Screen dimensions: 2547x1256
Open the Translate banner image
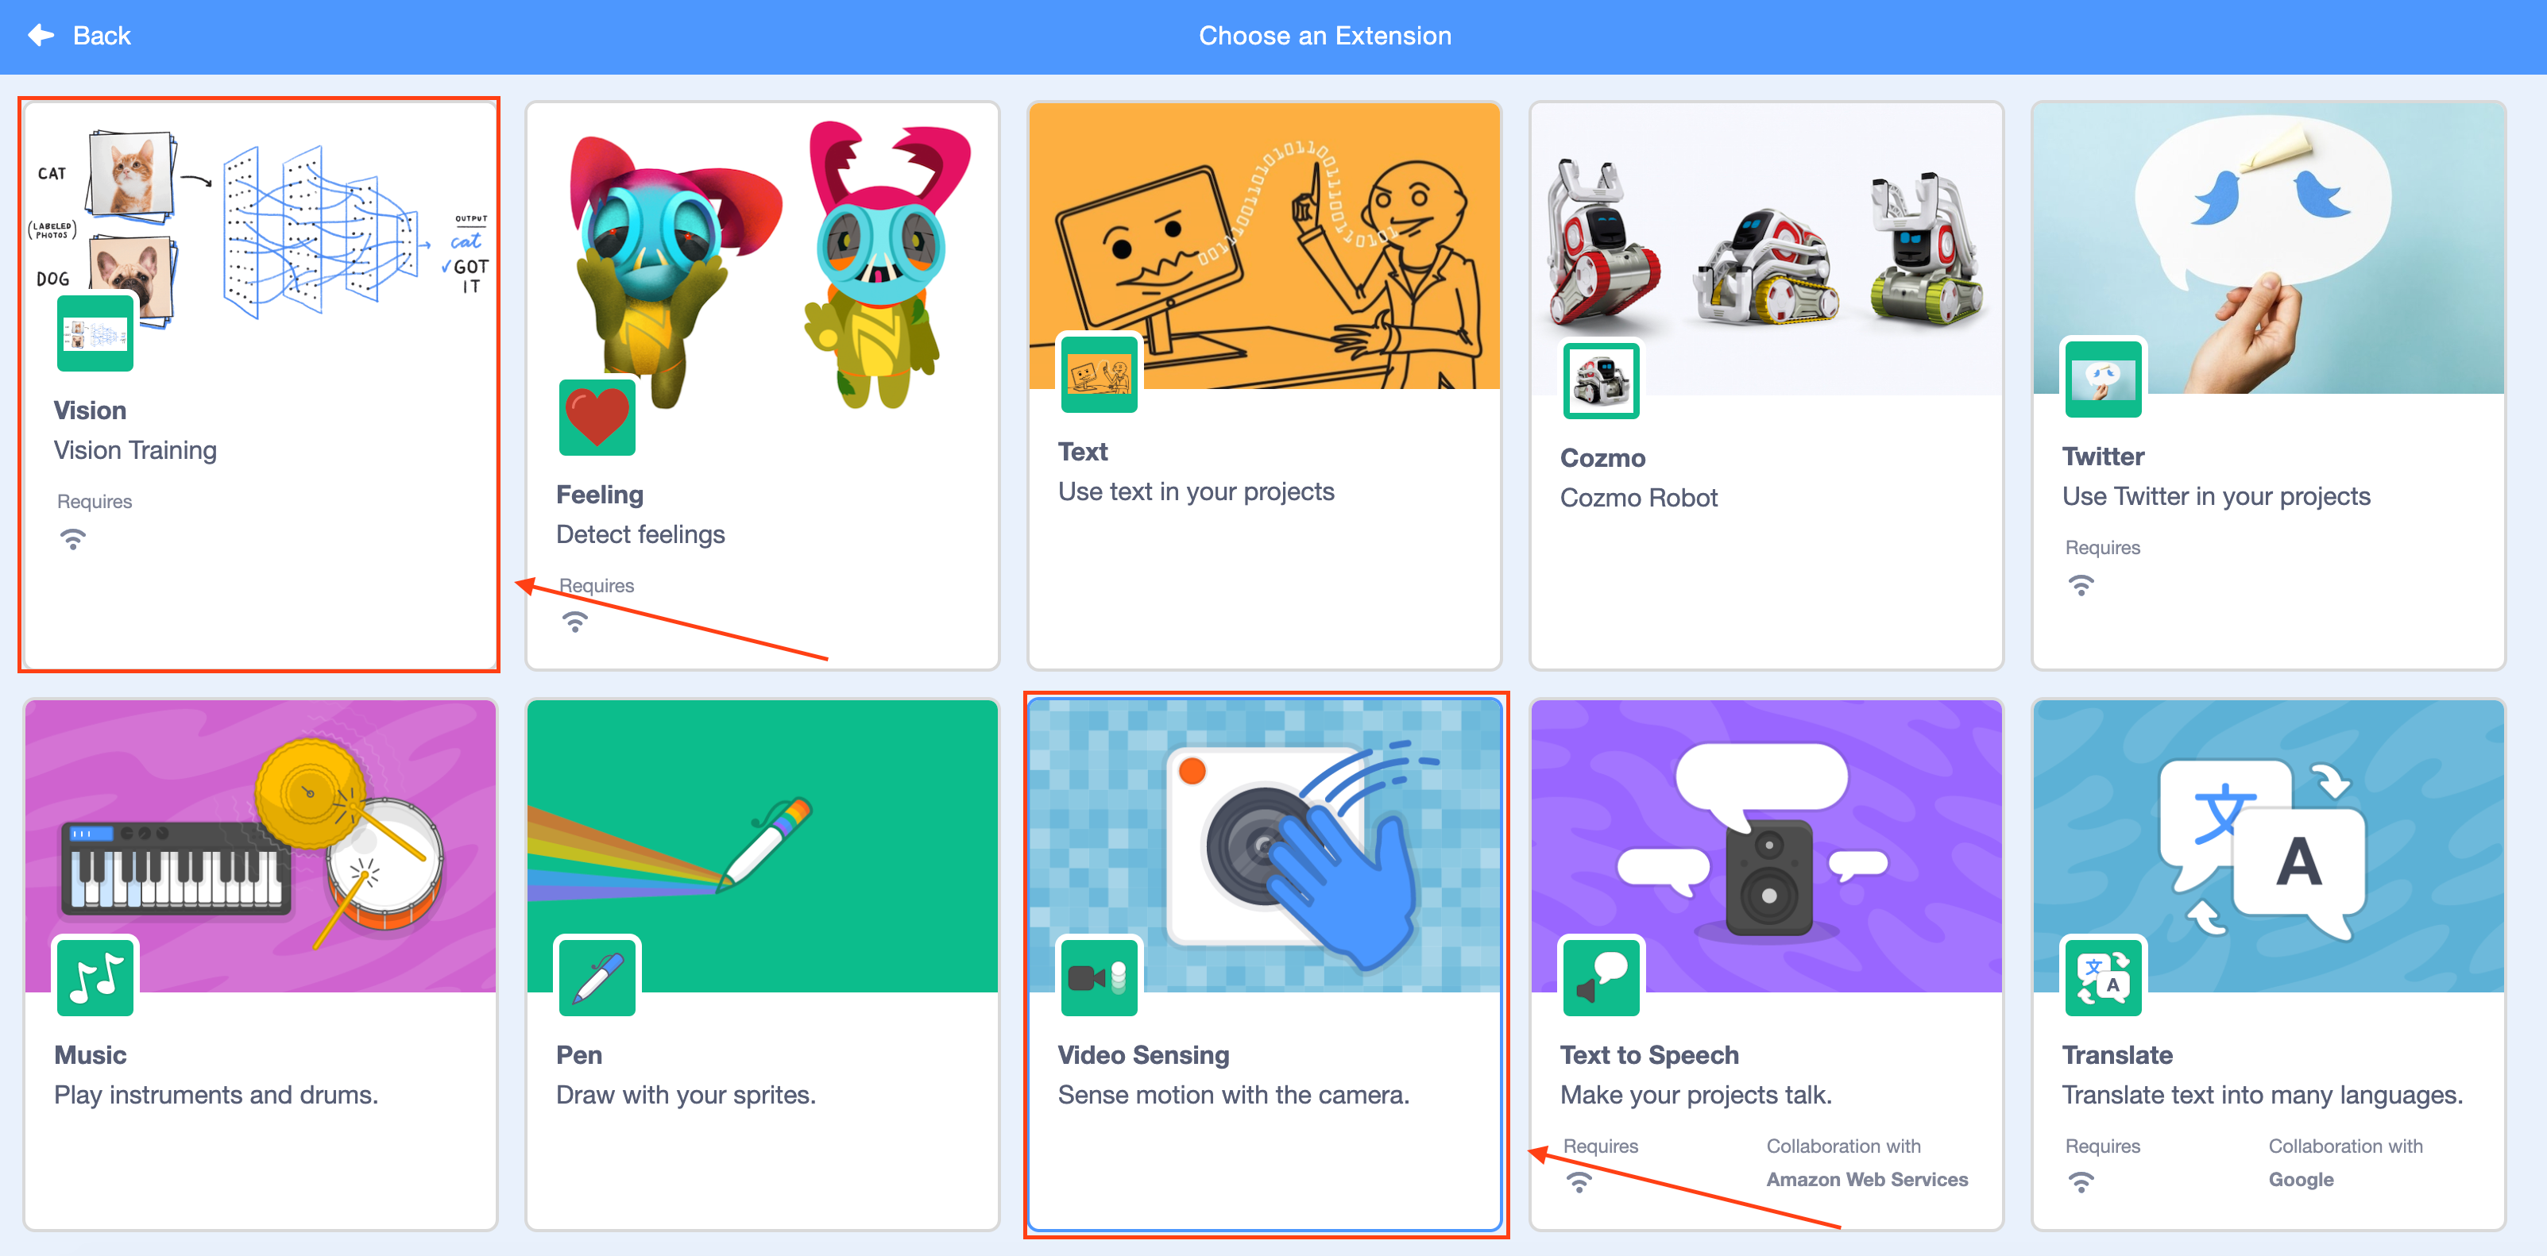click(2269, 846)
